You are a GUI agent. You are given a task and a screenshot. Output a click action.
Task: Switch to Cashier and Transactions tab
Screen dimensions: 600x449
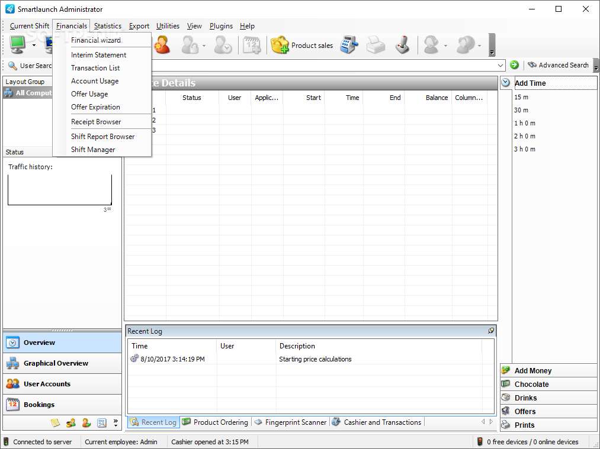pyautogui.click(x=377, y=422)
